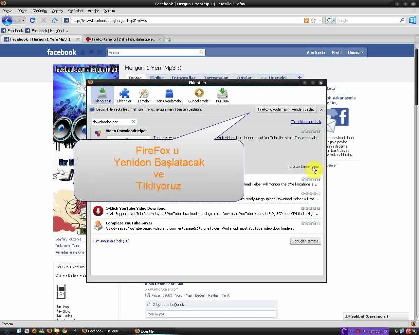Click Sayfa'yı düzenle link on Facebook page
419x335 pixels.
click(x=68, y=239)
